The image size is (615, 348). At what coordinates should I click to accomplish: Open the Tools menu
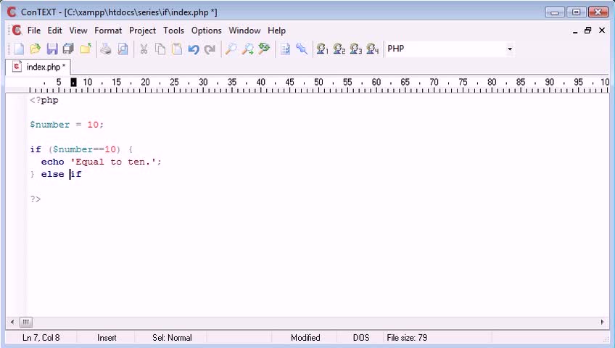click(x=173, y=30)
